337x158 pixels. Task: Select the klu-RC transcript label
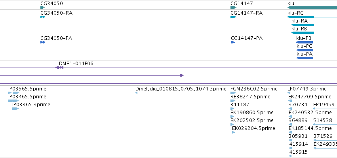pyautogui.click(x=295, y=13)
